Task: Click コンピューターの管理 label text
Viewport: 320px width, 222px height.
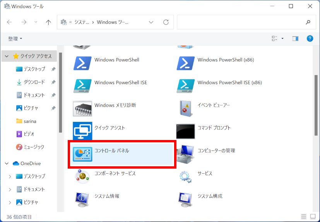Action: pos(216,150)
